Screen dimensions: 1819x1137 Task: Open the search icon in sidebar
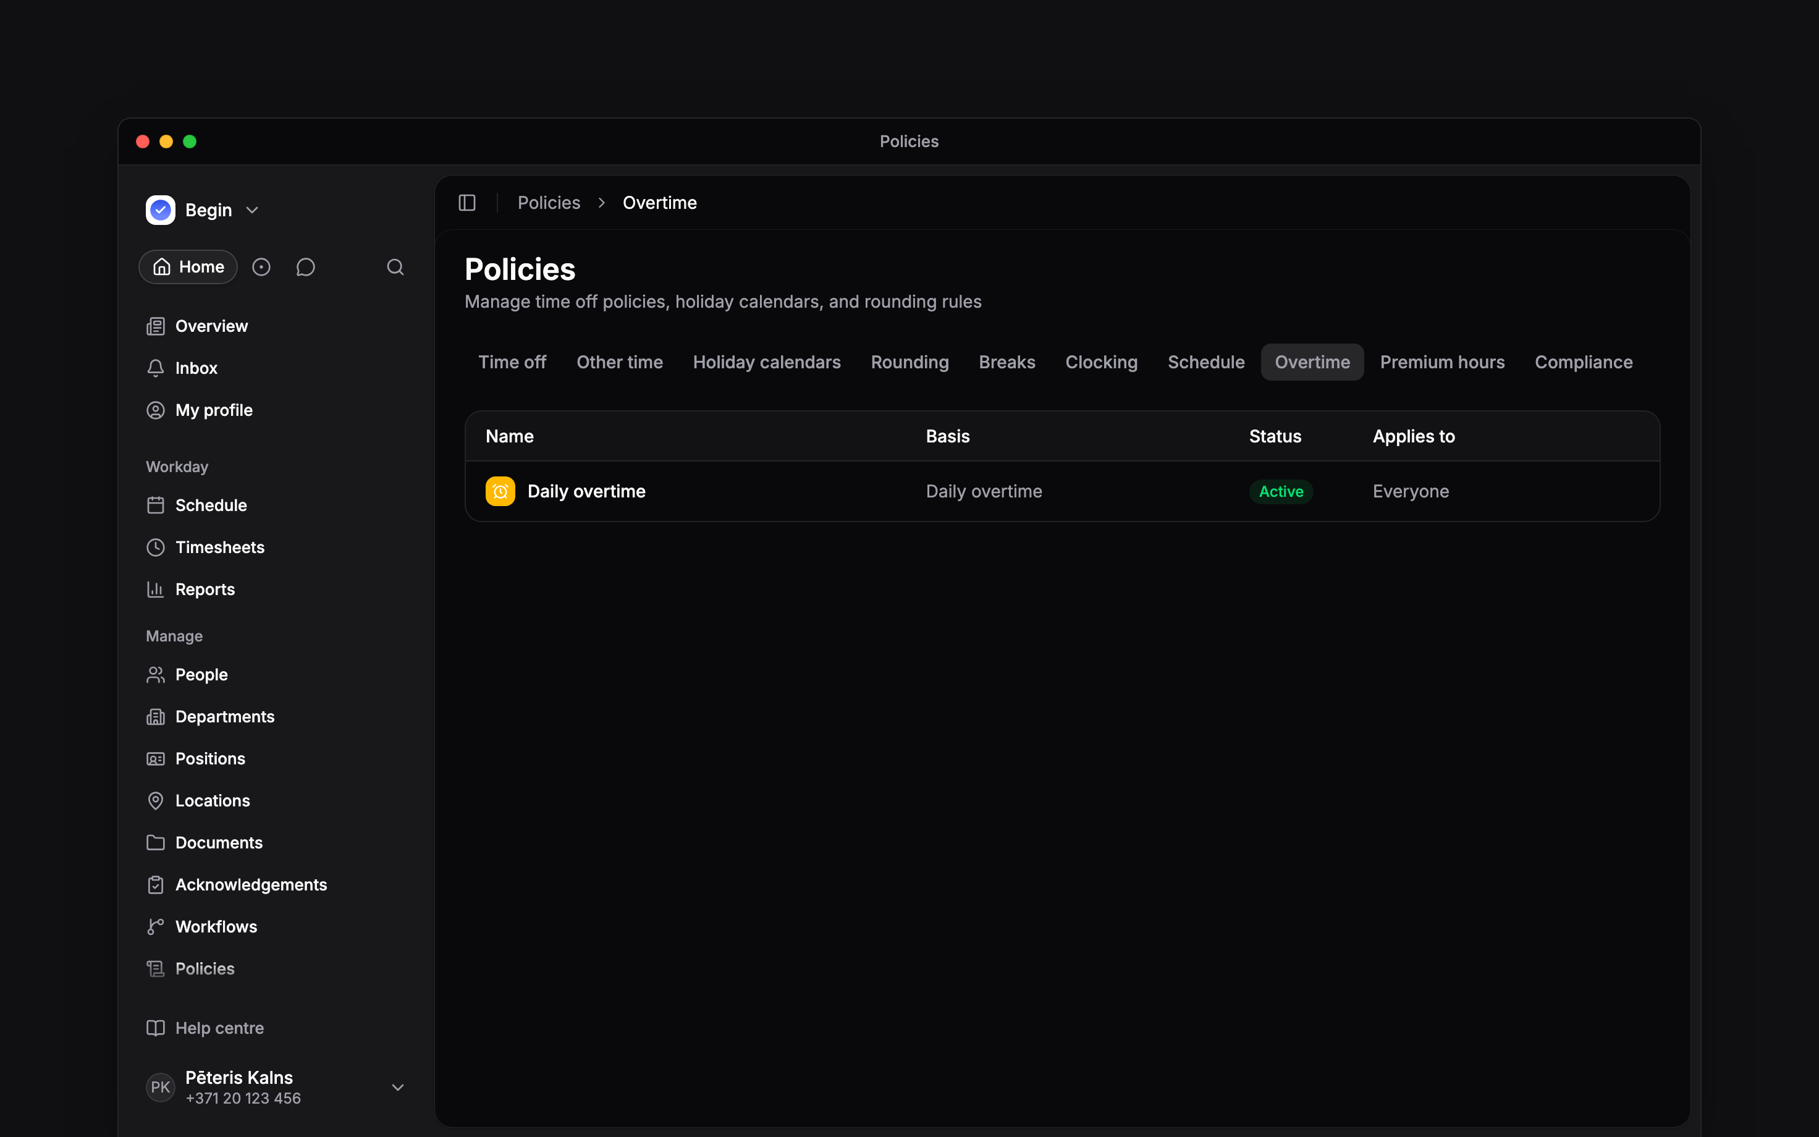(x=395, y=267)
